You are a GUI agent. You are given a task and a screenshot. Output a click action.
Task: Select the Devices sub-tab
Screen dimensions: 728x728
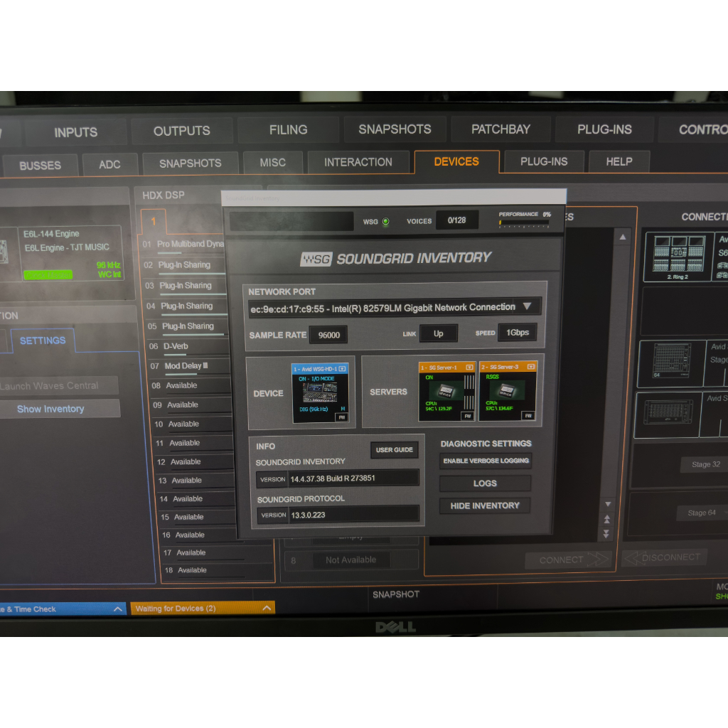coord(456,161)
